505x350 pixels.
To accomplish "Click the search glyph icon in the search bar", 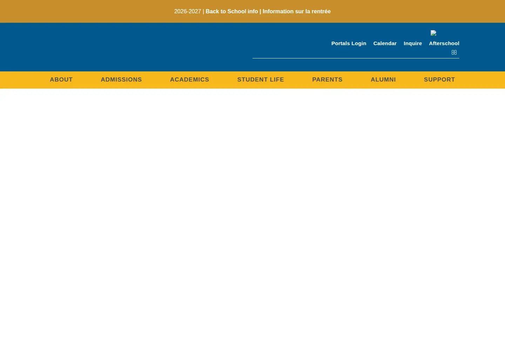I will pos(454,52).
